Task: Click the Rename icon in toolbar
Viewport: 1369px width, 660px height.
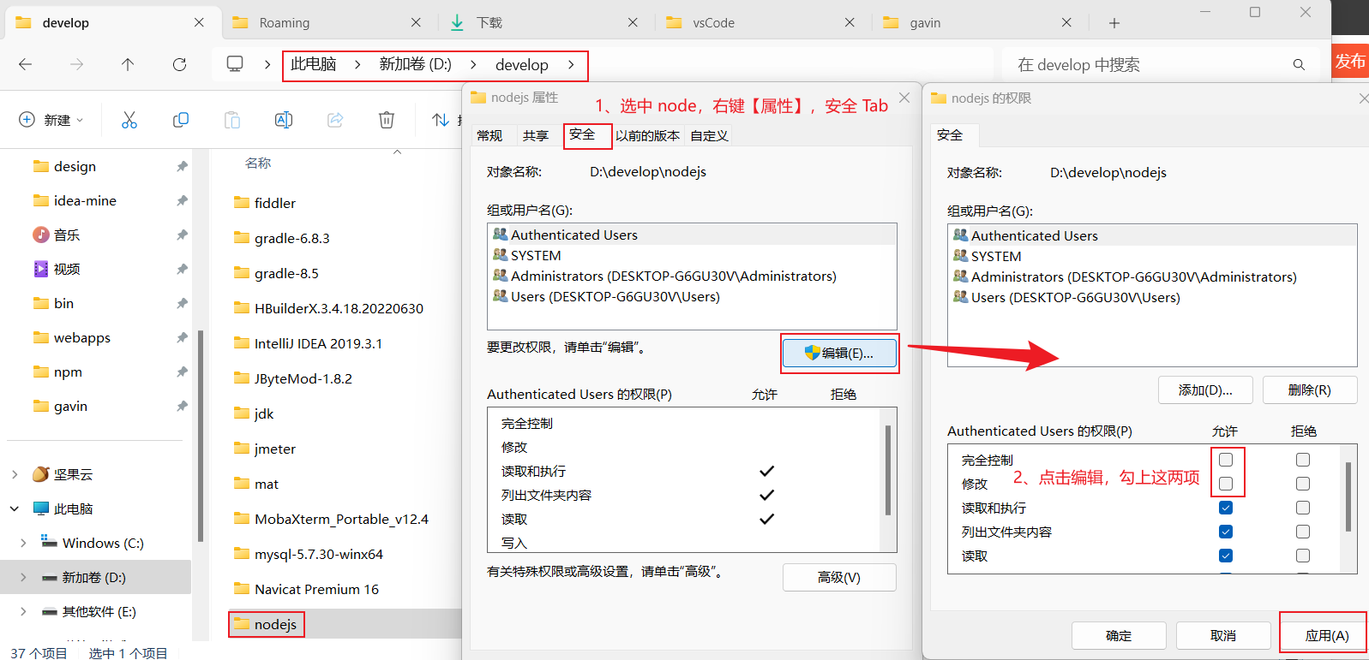Action: pyautogui.click(x=284, y=120)
